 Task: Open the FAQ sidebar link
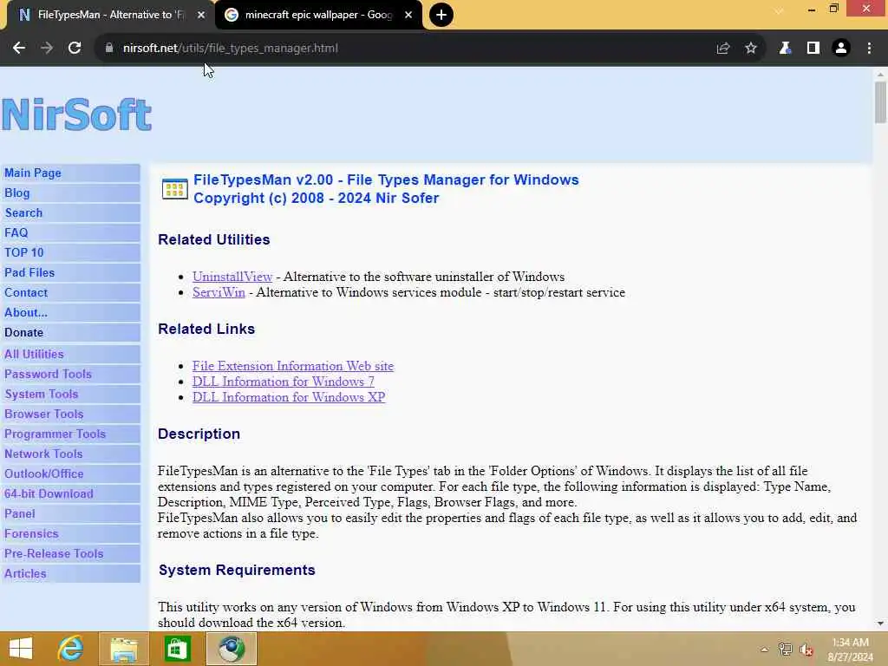tap(71, 232)
